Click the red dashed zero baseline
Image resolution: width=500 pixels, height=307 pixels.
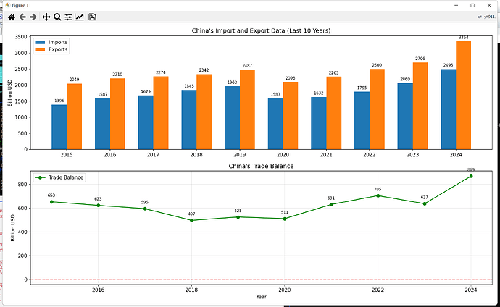(x=261, y=279)
